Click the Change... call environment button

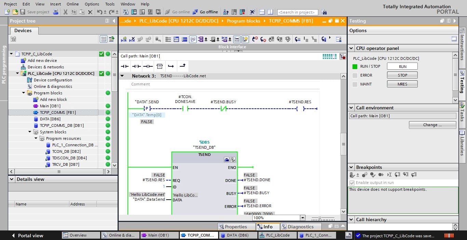coord(432,125)
